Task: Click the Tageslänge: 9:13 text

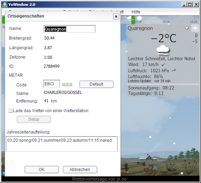Action: pyautogui.click(x=146, y=93)
